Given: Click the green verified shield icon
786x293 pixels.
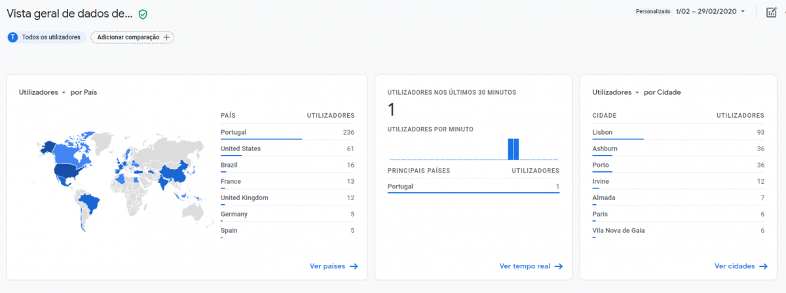Looking at the screenshot, I should click(143, 14).
